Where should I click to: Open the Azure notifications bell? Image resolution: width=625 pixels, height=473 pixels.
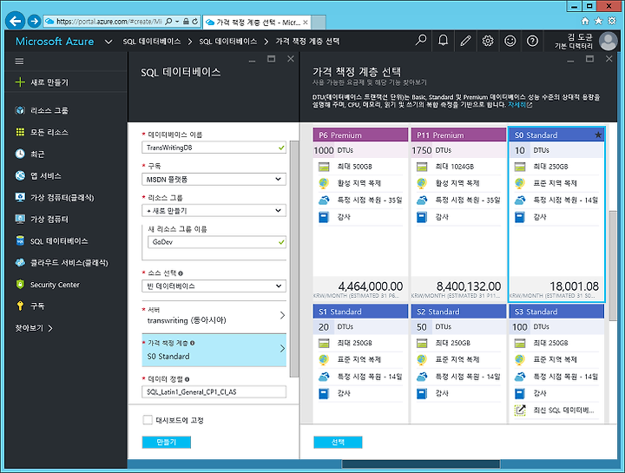click(443, 41)
